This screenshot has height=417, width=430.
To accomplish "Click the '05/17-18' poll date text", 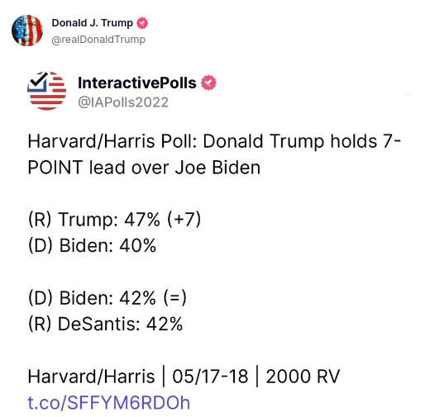I will point(210,377).
